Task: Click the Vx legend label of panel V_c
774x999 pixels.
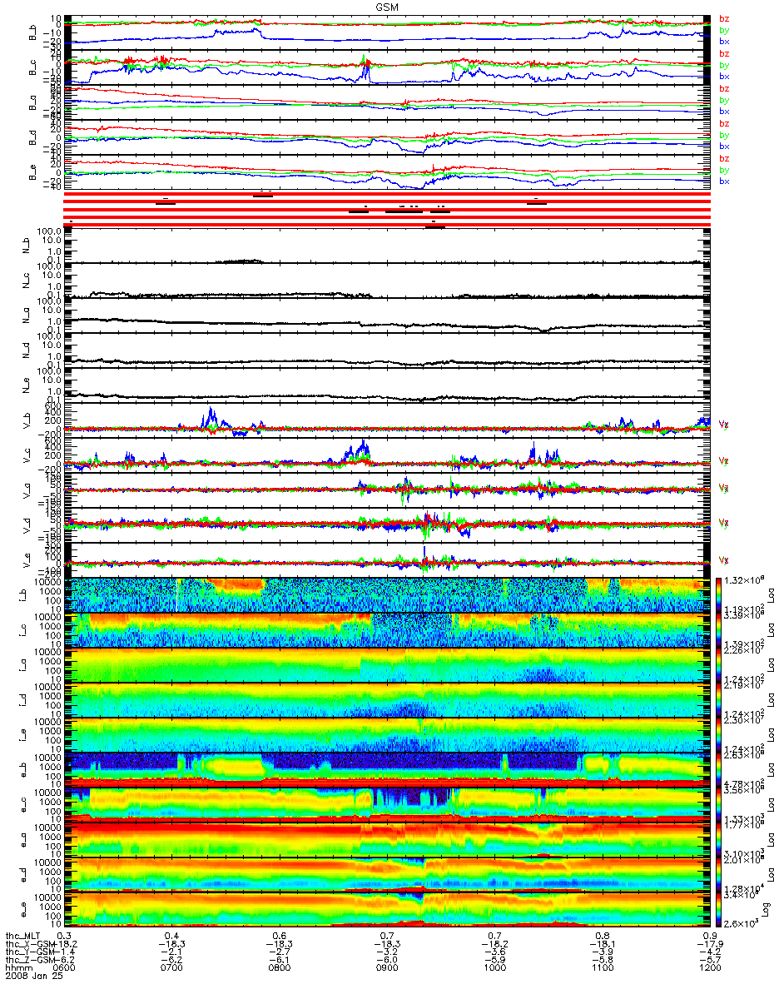Action: (x=723, y=460)
